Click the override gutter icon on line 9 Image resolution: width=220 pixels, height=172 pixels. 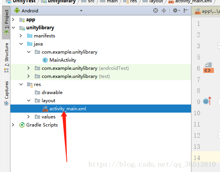pos(207,101)
